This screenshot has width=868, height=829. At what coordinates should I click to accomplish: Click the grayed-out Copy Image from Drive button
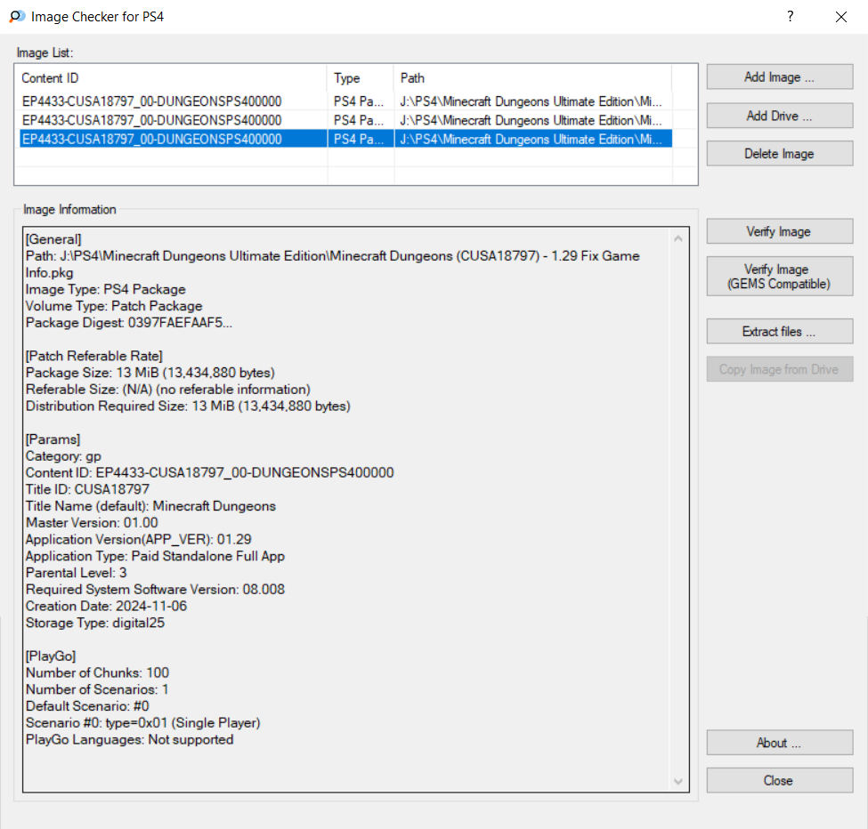(x=780, y=369)
